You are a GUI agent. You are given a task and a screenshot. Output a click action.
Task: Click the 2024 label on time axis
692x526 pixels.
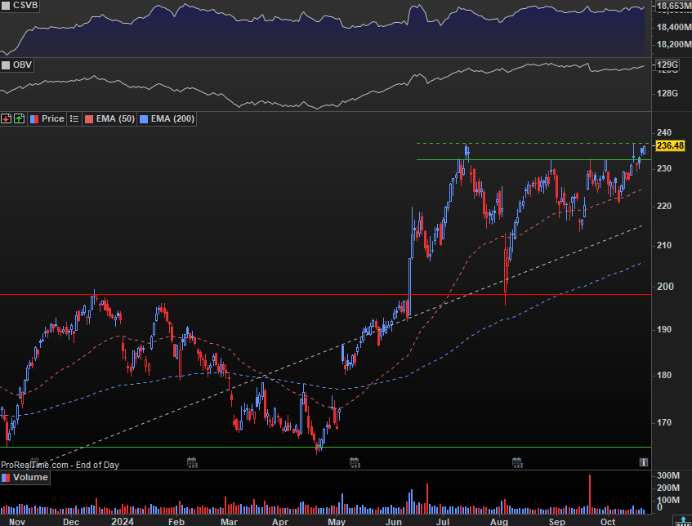123,522
